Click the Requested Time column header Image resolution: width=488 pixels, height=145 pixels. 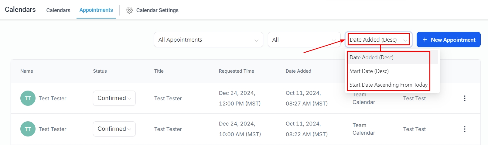pos(236,71)
